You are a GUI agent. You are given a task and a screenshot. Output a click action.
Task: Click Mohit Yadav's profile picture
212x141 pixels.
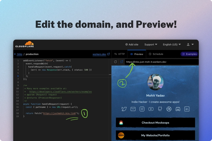point(155,82)
